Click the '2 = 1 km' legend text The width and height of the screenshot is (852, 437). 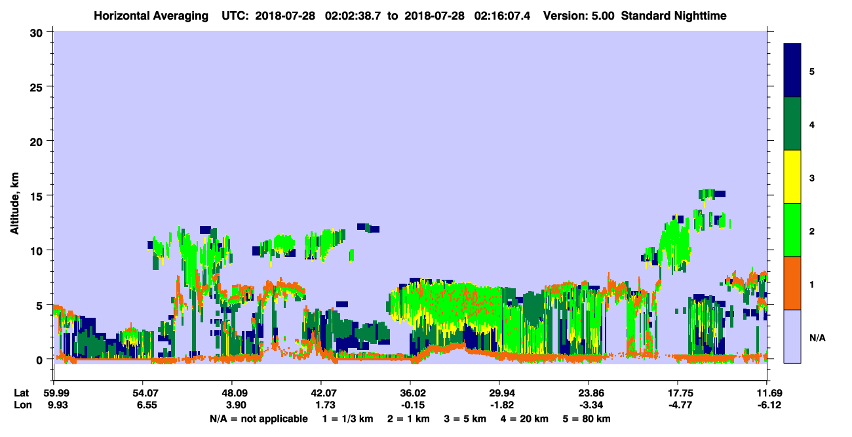coord(408,419)
